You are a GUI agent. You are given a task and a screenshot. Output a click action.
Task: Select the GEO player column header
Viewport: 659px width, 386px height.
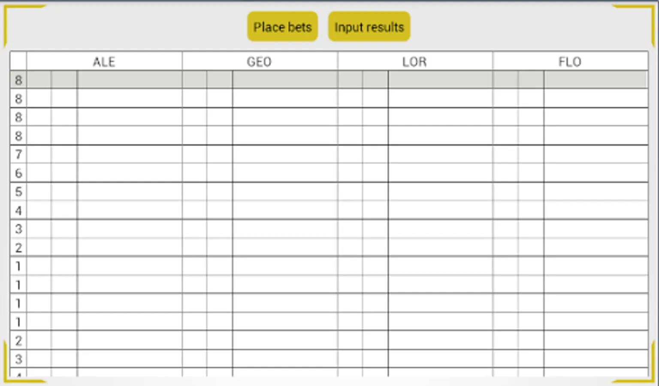[259, 62]
